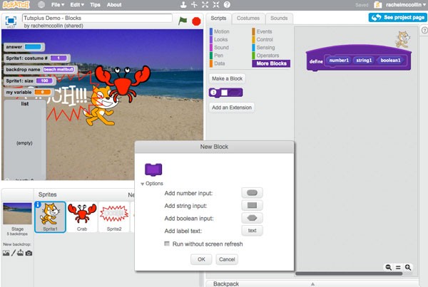Click the green flag to run project
The height and width of the screenshot is (287, 428).
(183, 21)
